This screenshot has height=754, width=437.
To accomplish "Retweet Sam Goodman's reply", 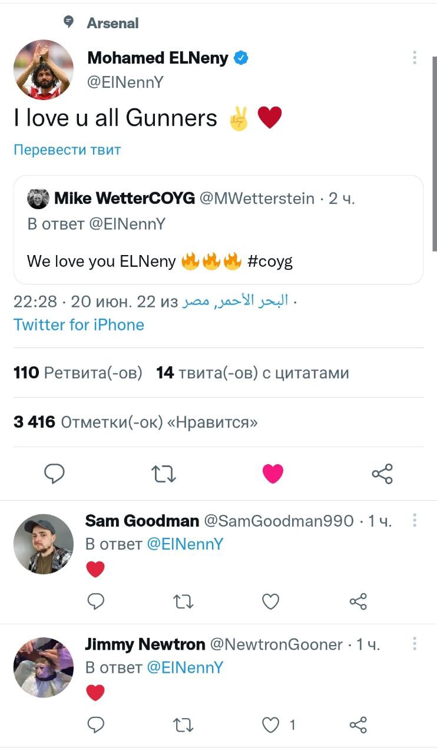I will pos(184,601).
